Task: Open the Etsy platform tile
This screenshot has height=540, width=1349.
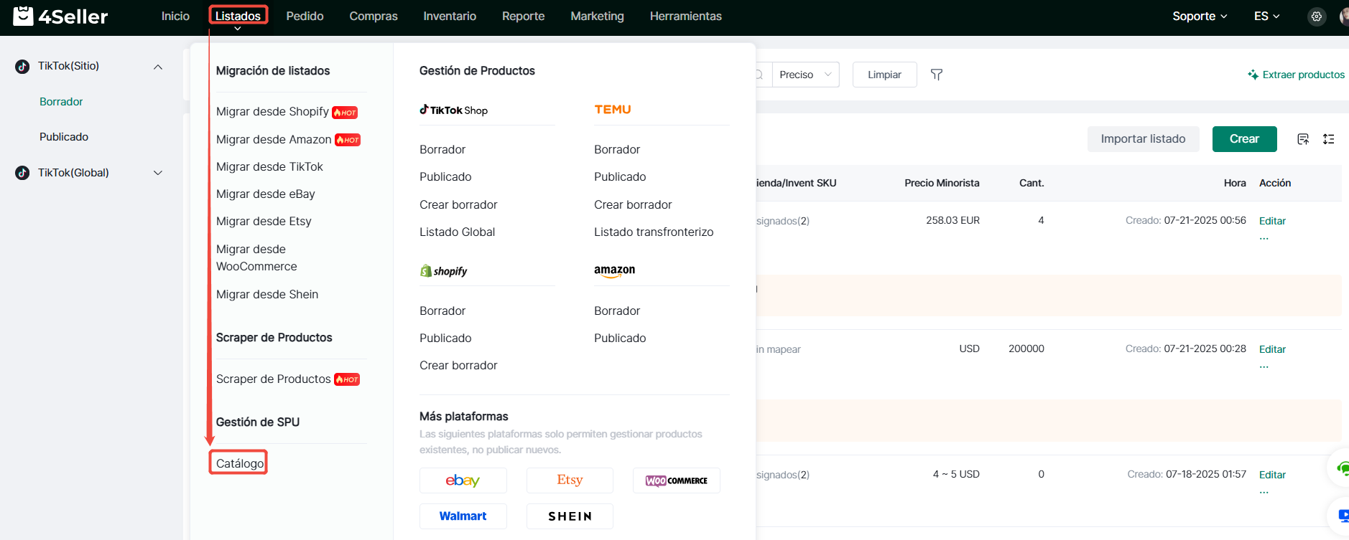Action: tap(570, 480)
